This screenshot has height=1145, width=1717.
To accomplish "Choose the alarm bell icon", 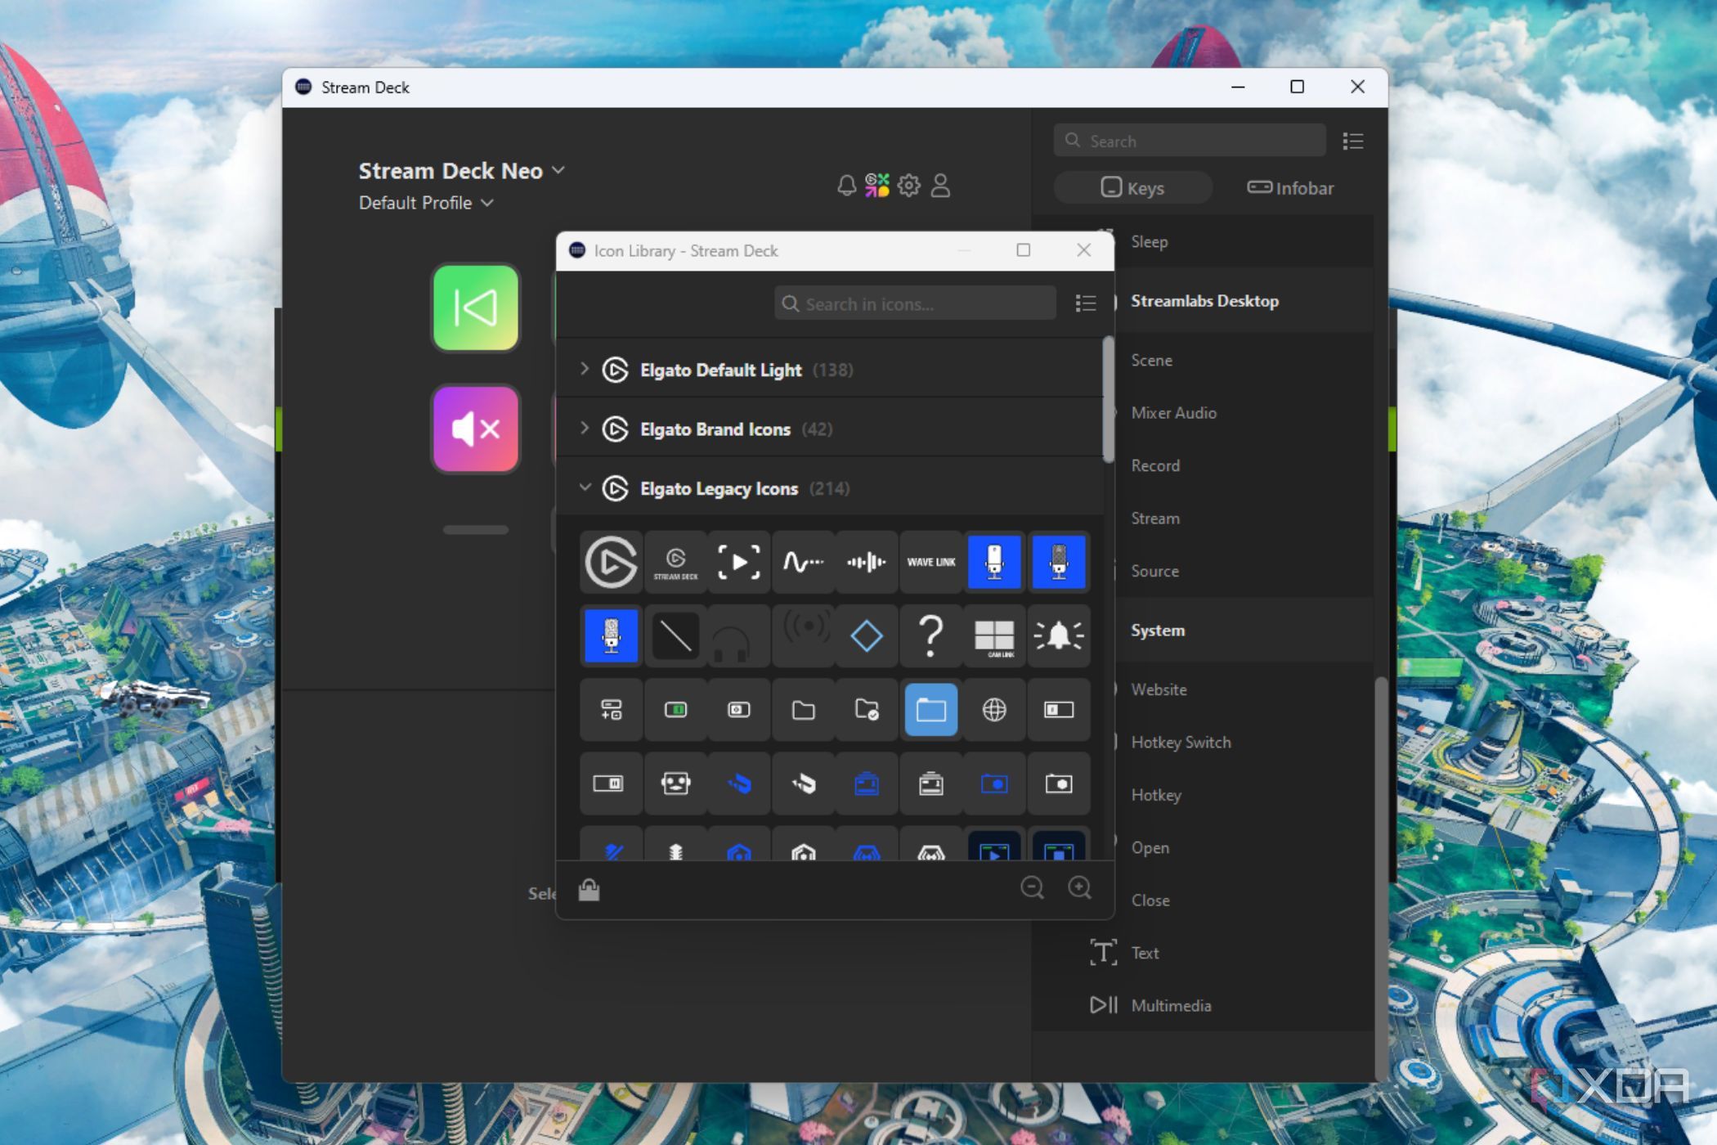I will point(1059,635).
